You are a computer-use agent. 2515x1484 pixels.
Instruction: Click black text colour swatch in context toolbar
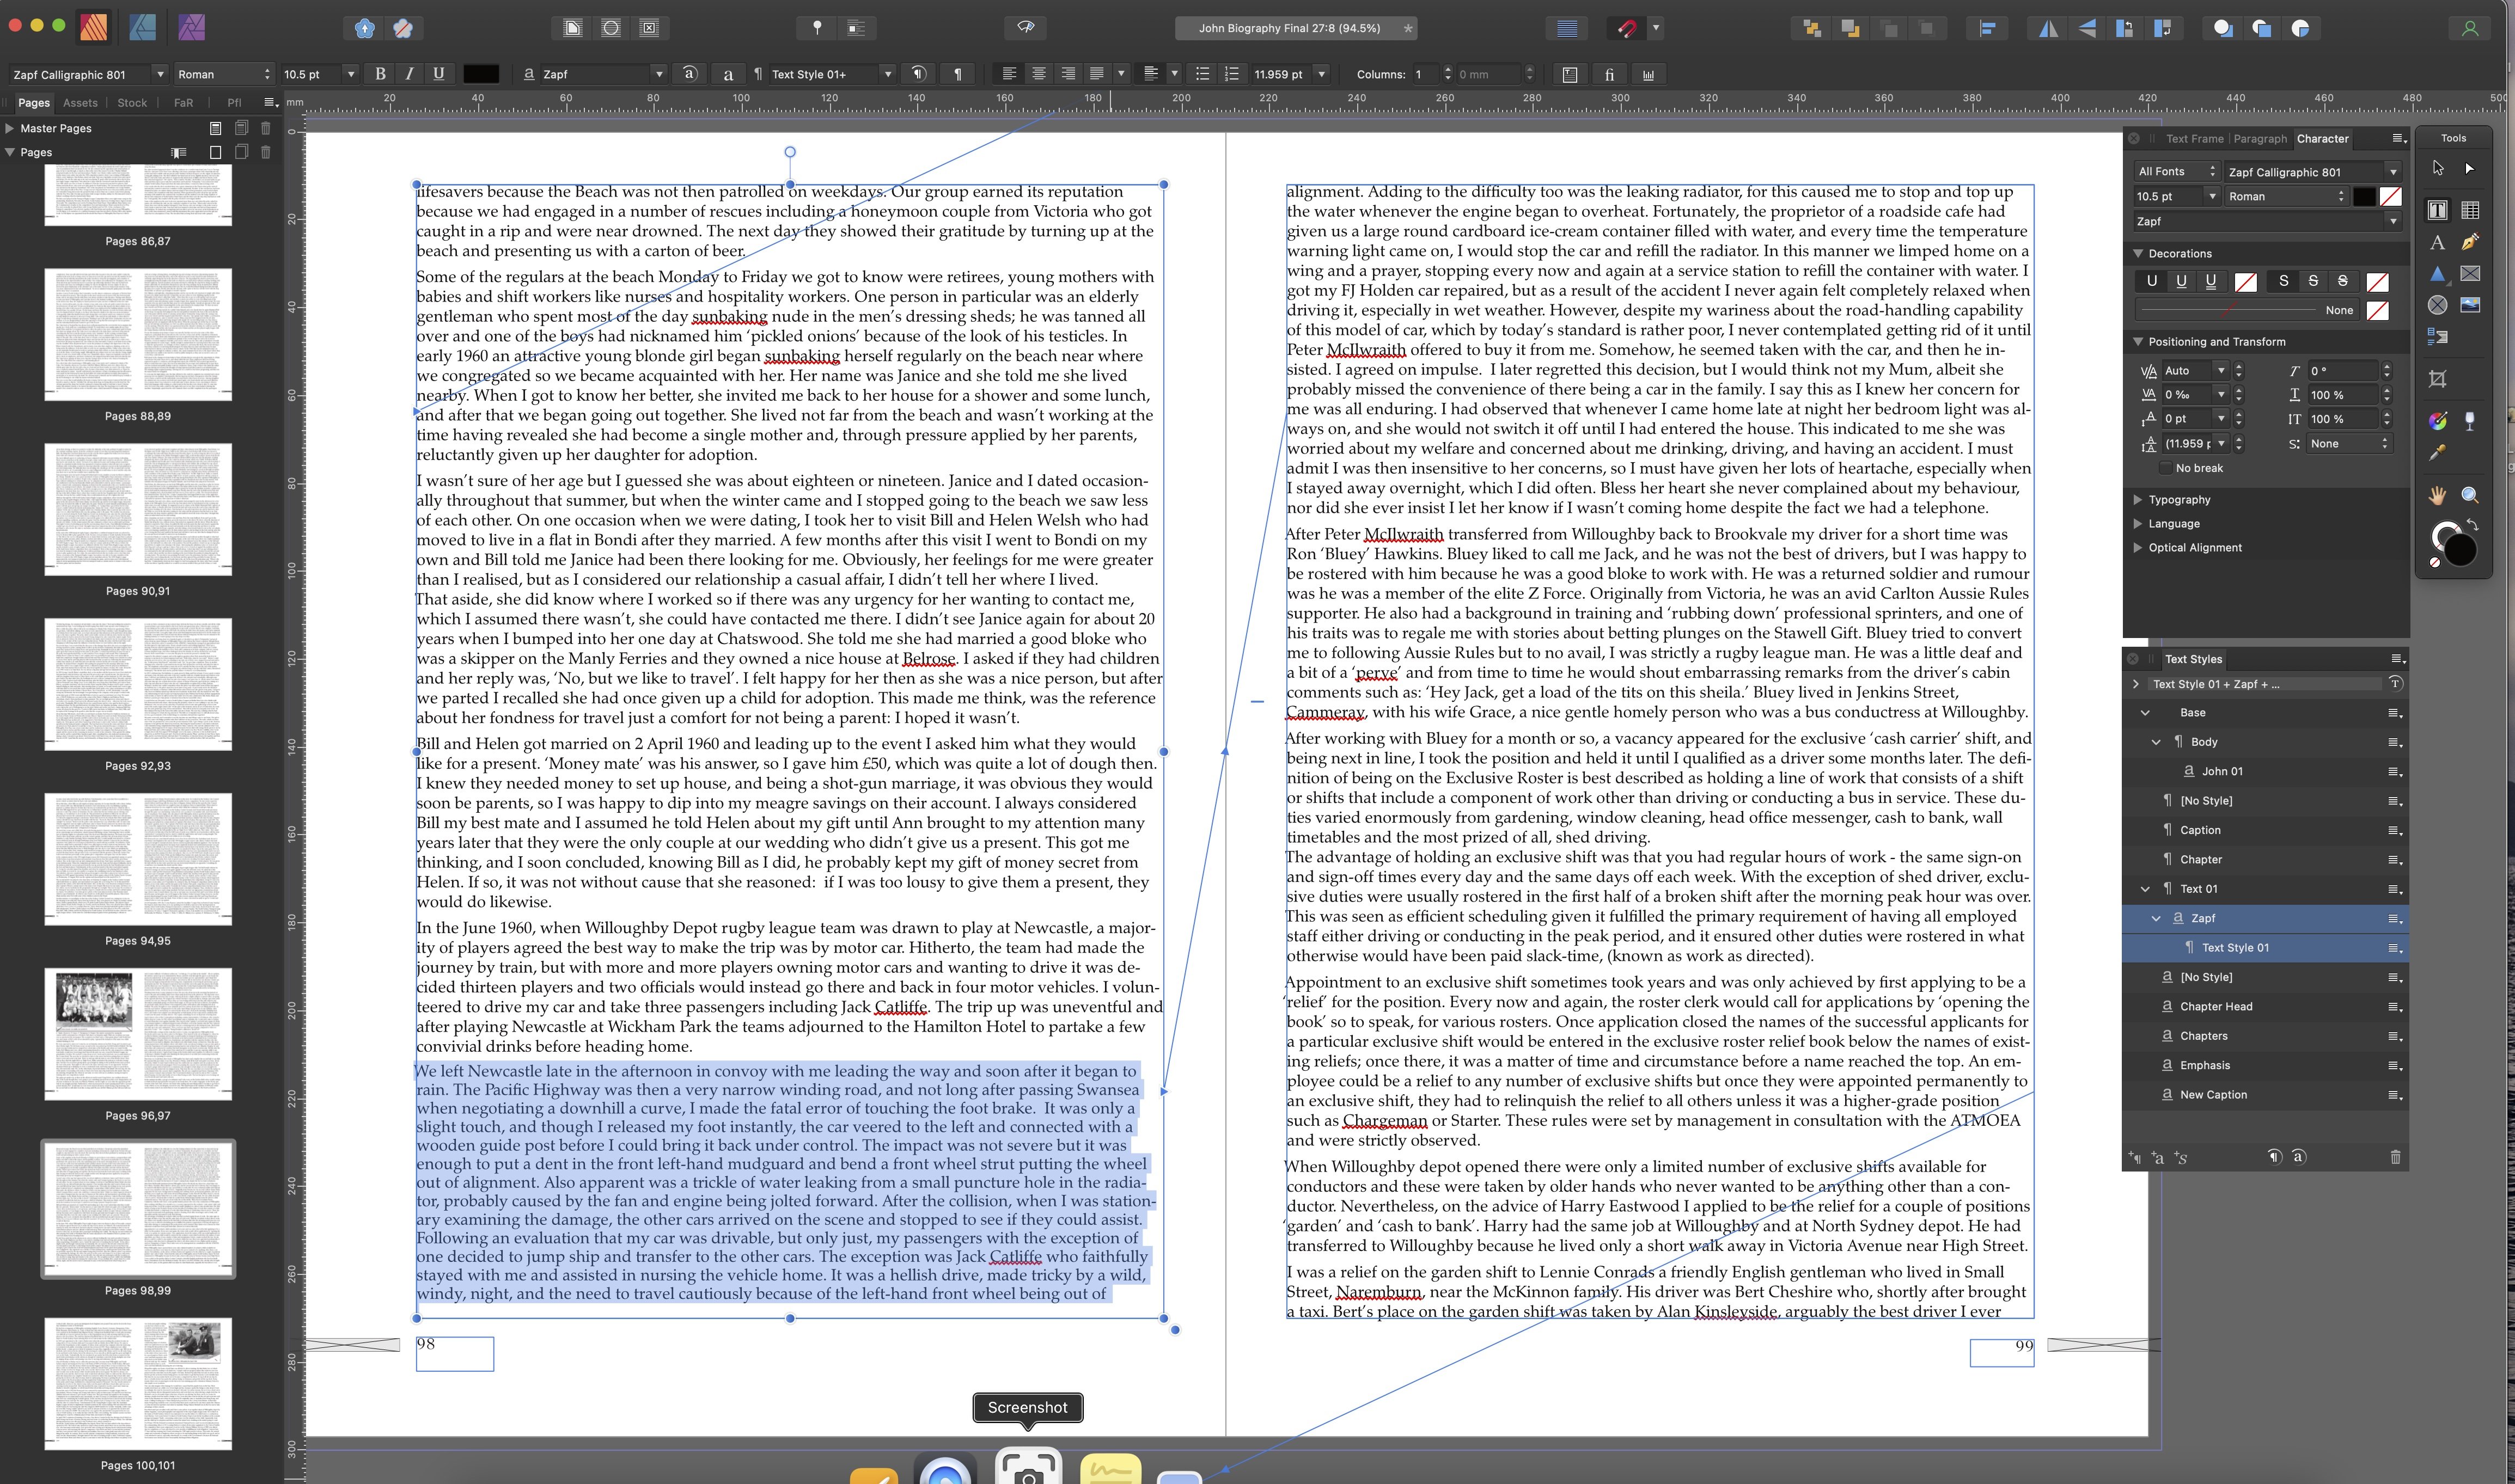480,74
